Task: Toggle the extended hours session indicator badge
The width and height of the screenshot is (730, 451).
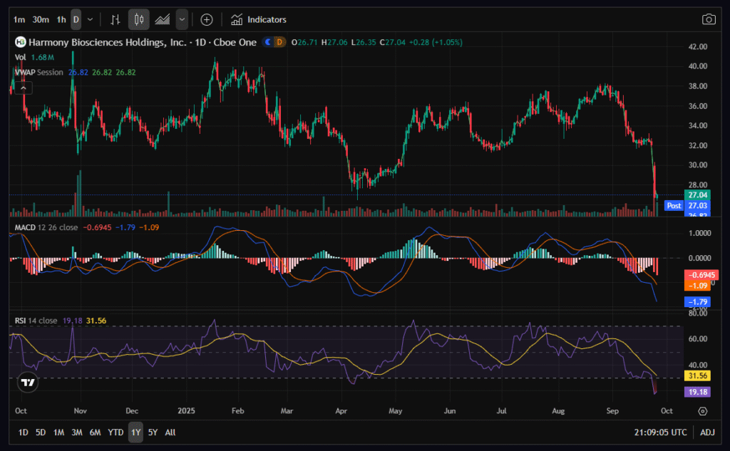Action: (268, 42)
